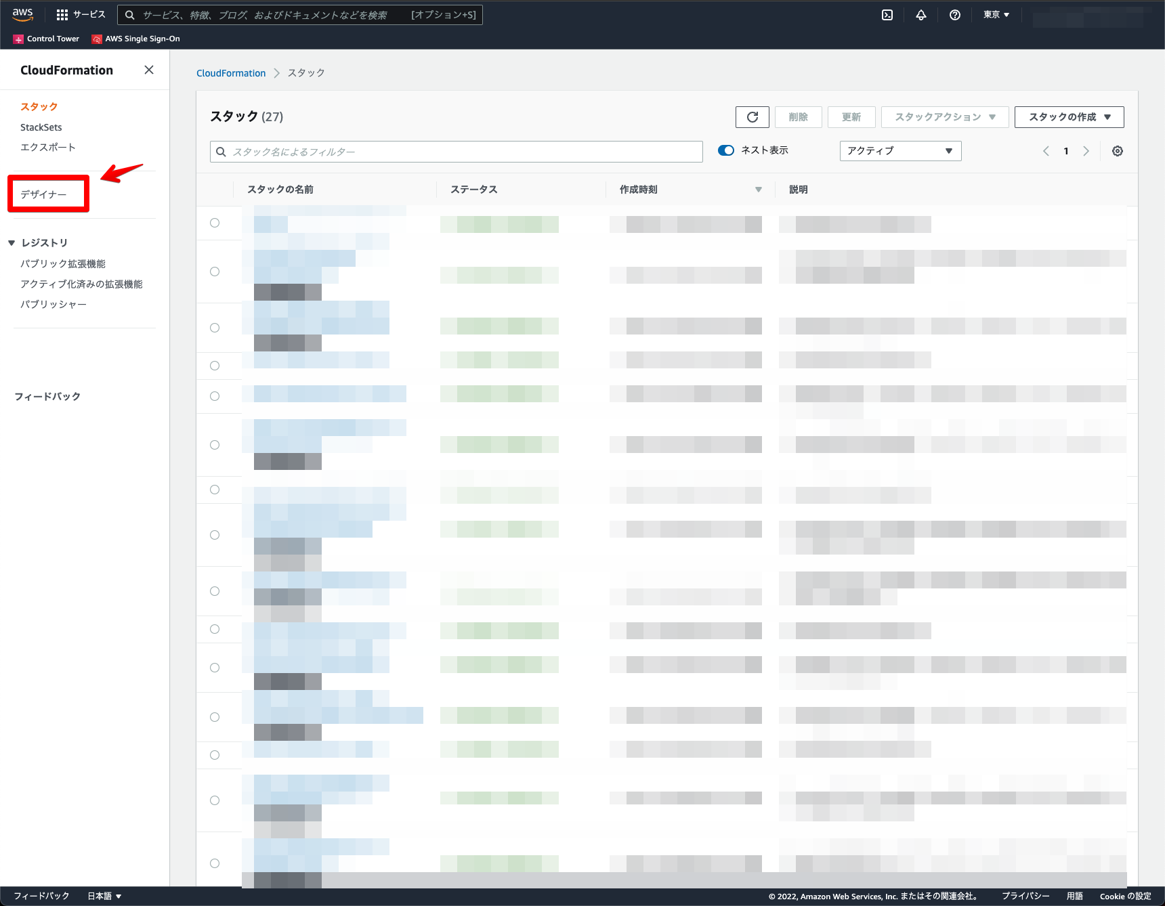Select the first stack radio button
Screen dimensions: 1165x906
215,223
